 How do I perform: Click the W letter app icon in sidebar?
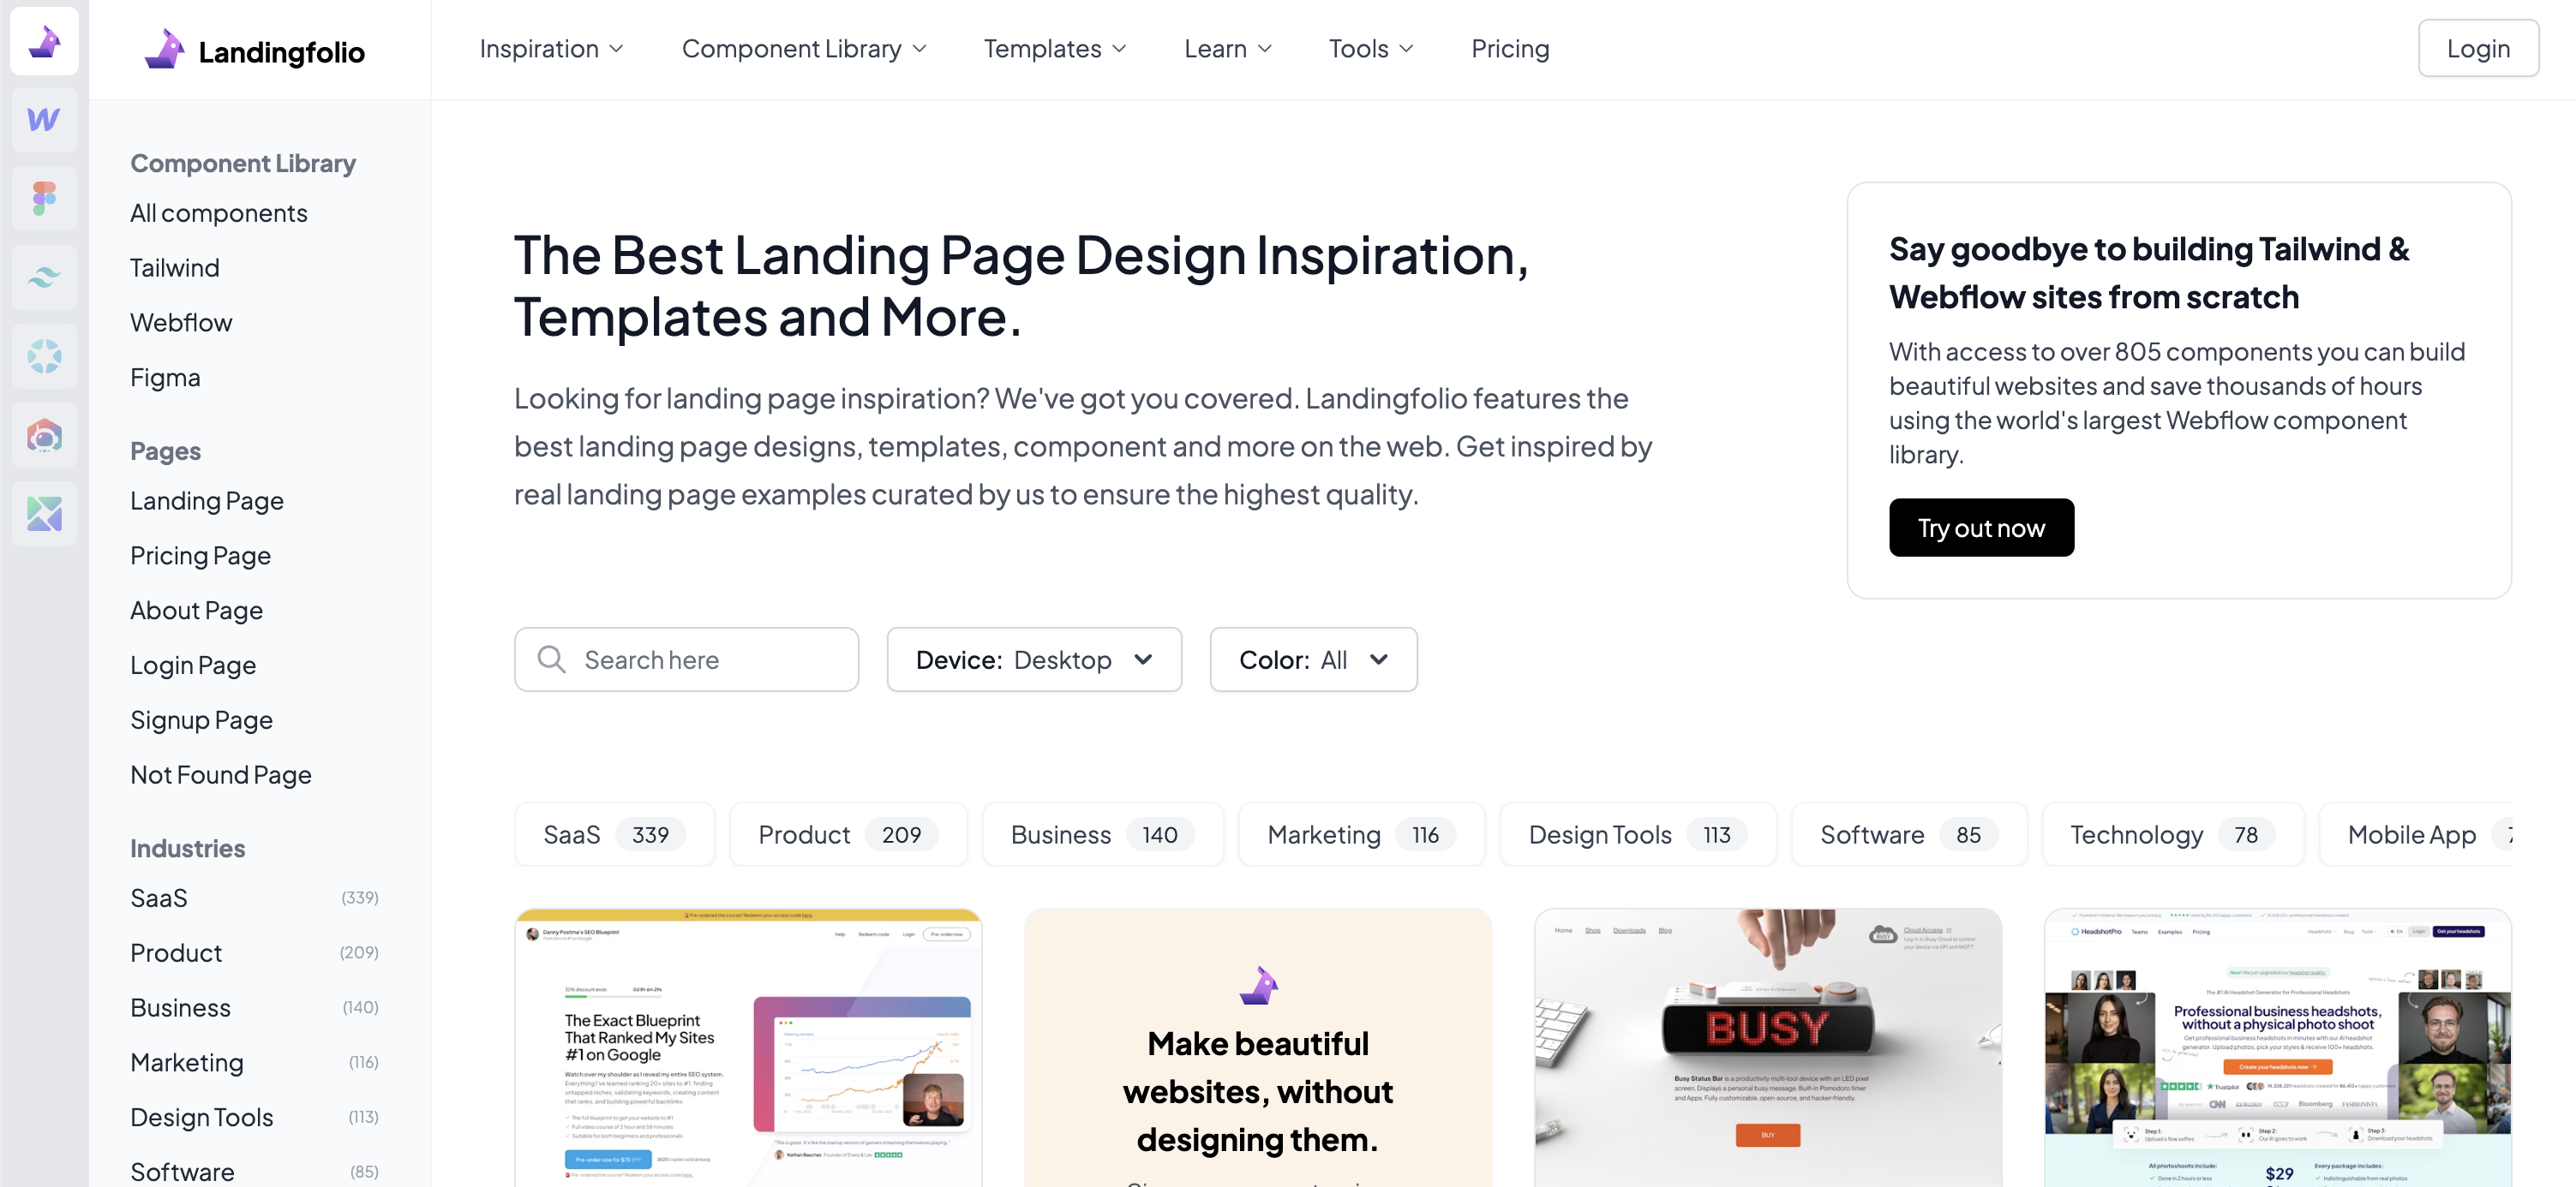(x=45, y=120)
